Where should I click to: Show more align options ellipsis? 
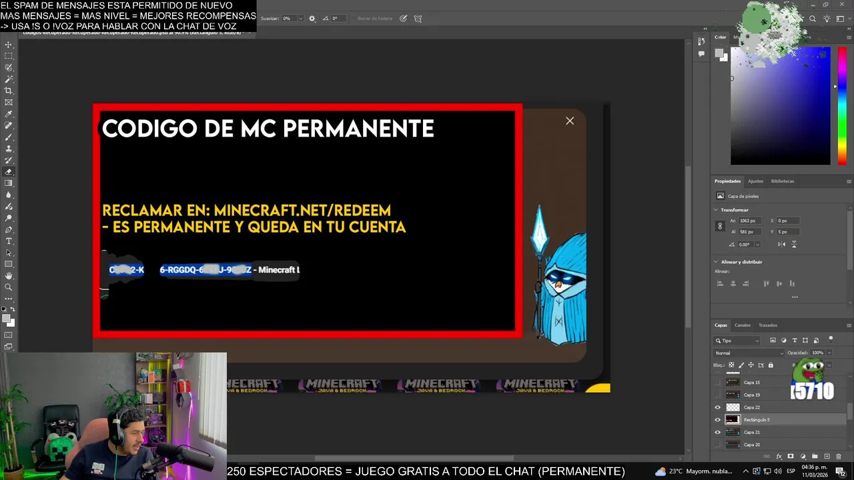795,297
